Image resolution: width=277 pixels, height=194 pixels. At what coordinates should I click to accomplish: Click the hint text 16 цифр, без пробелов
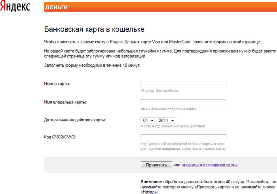click(160, 91)
